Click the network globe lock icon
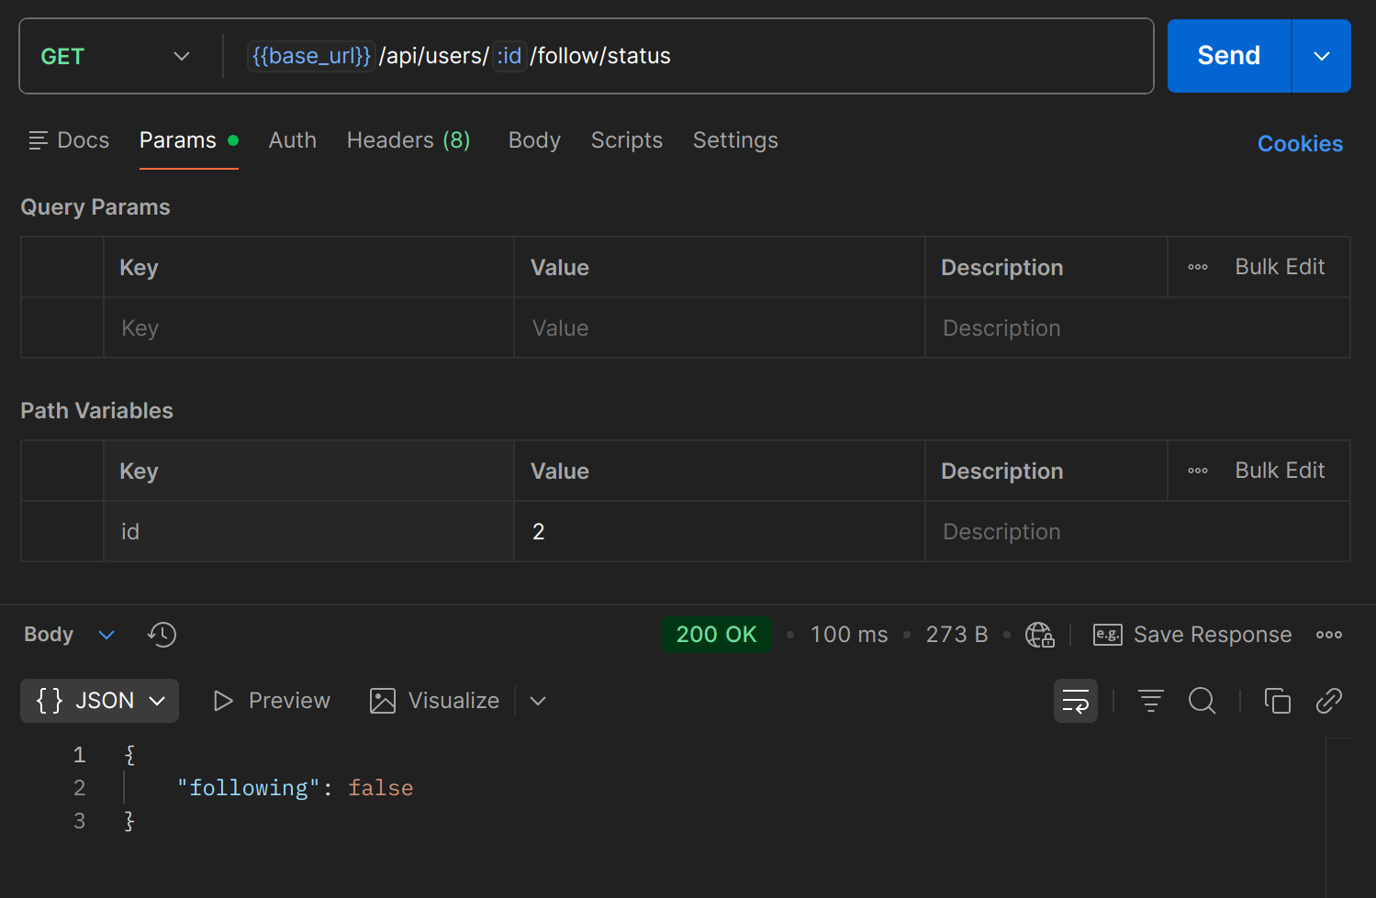 1039,635
